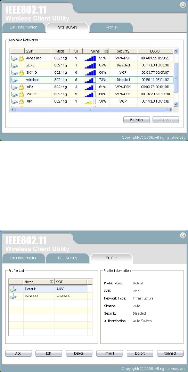Click router icon of SKY-G network
Screen dimensions: 188x372
point(15,72)
